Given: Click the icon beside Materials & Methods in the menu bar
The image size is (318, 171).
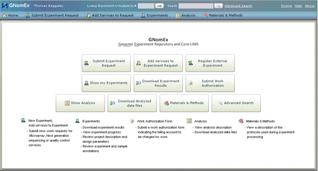Looking at the screenshot, I should click(205, 16).
